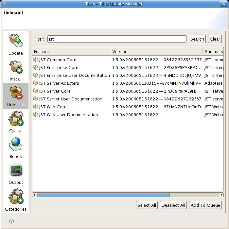The width and height of the screenshot is (229, 229).
Task: Select the JST Web Core row
Action: 128,107
